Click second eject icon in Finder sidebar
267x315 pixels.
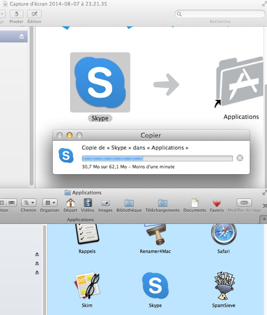(37, 263)
